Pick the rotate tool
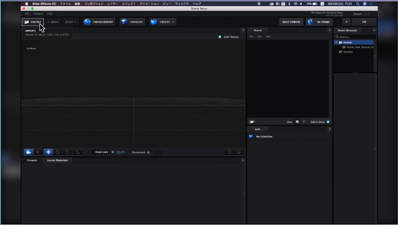Screen dimensions: 398x225 tap(58, 152)
